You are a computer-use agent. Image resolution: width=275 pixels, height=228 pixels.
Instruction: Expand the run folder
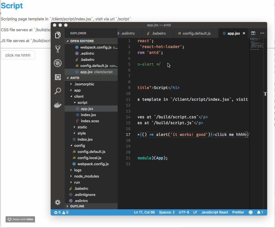point(91,182)
